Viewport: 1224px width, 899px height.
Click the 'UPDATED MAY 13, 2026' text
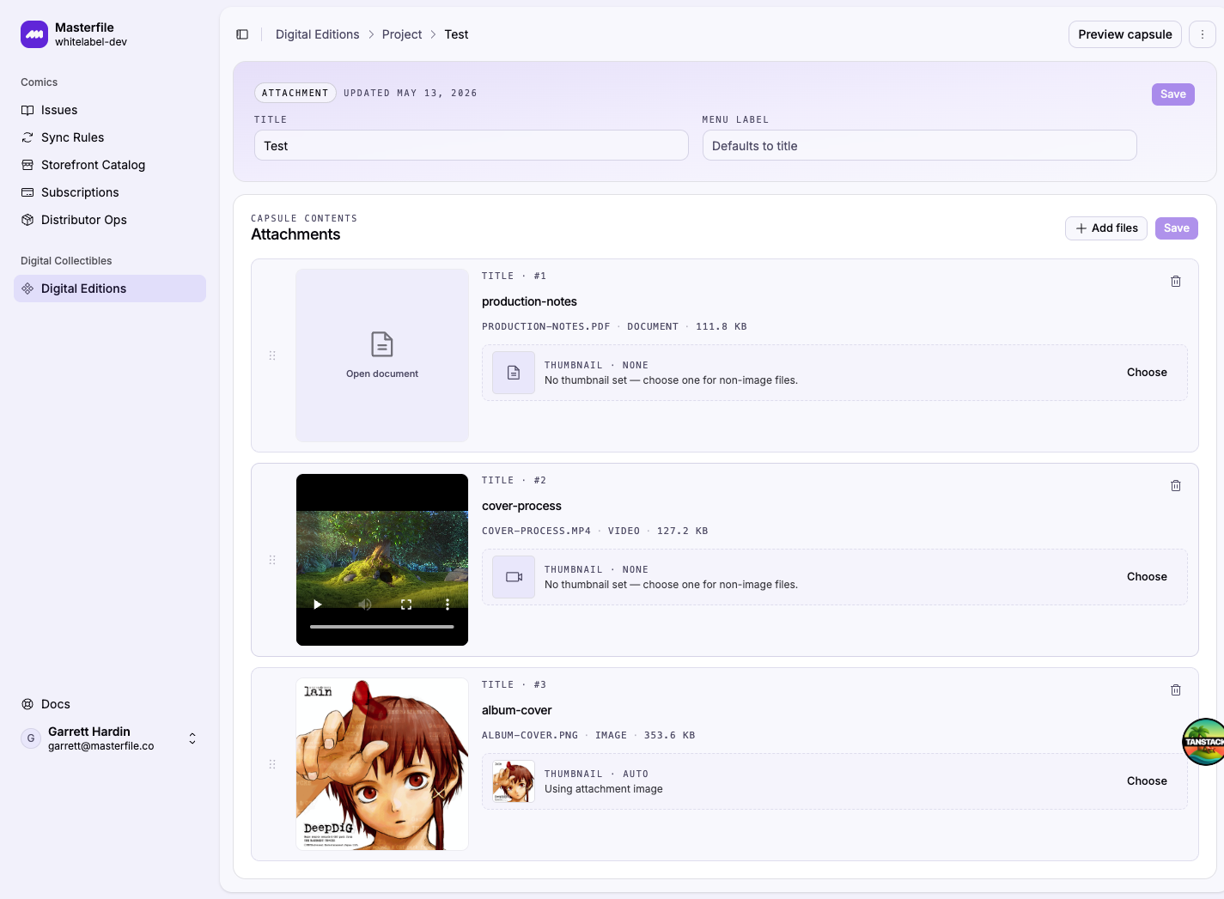pyautogui.click(x=411, y=93)
